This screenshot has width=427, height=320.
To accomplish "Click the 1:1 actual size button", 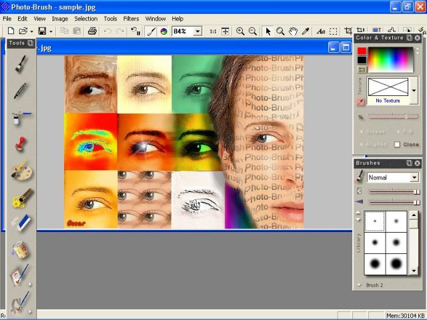I will [x=213, y=31].
